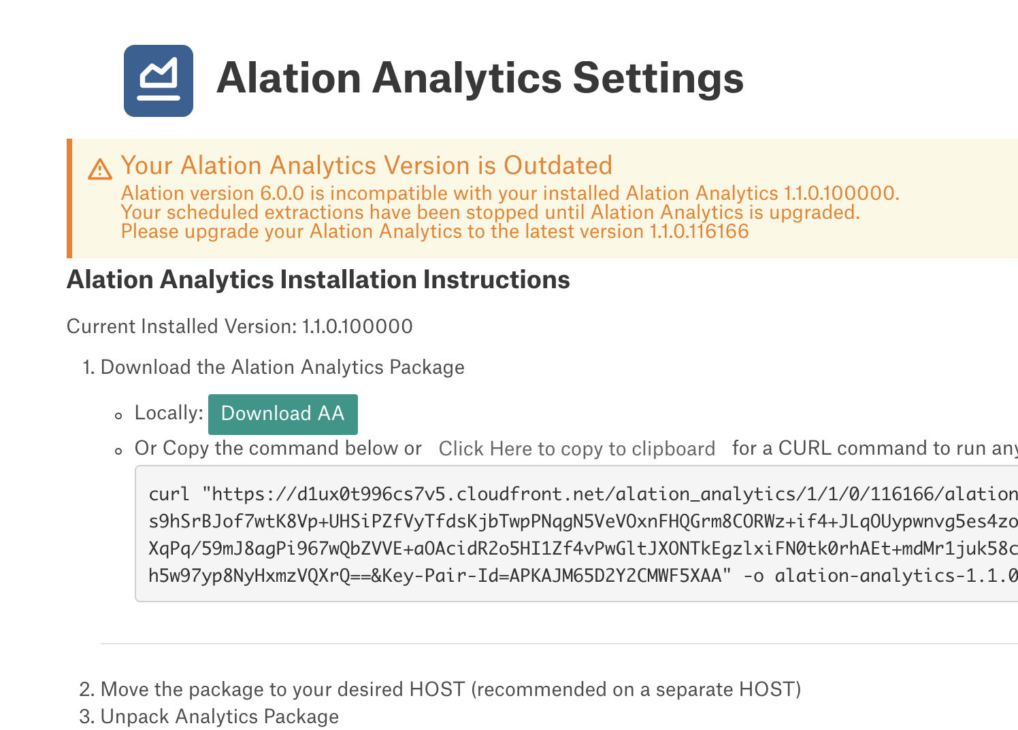Click step 1 Download the Alation Analytics Package
This screenshot has height=730, width=1018.
click(274, 367)
